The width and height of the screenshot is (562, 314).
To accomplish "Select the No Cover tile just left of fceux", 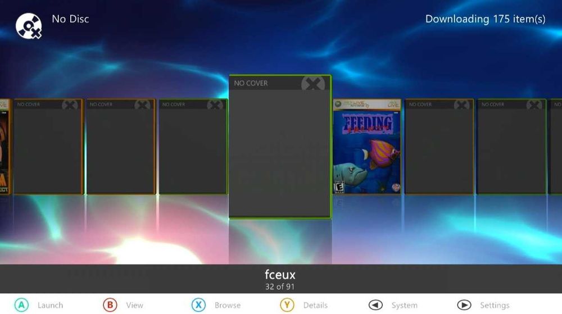I will [x=193, y=147].
